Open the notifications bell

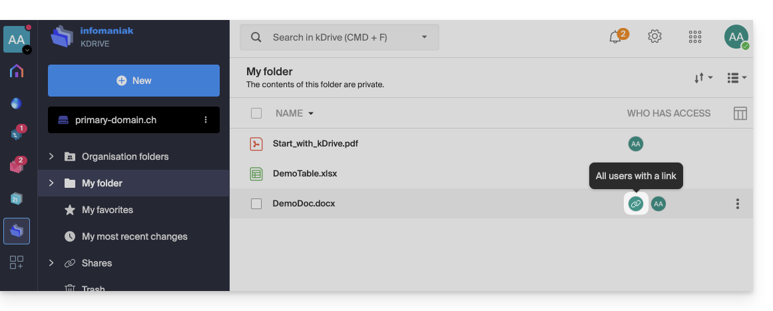click(x=616, y=37)
